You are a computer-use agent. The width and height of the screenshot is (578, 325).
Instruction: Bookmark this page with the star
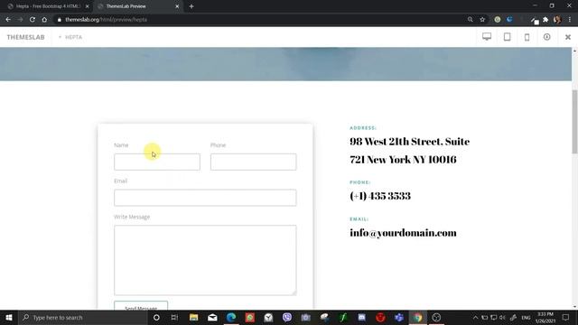(482, 20)
